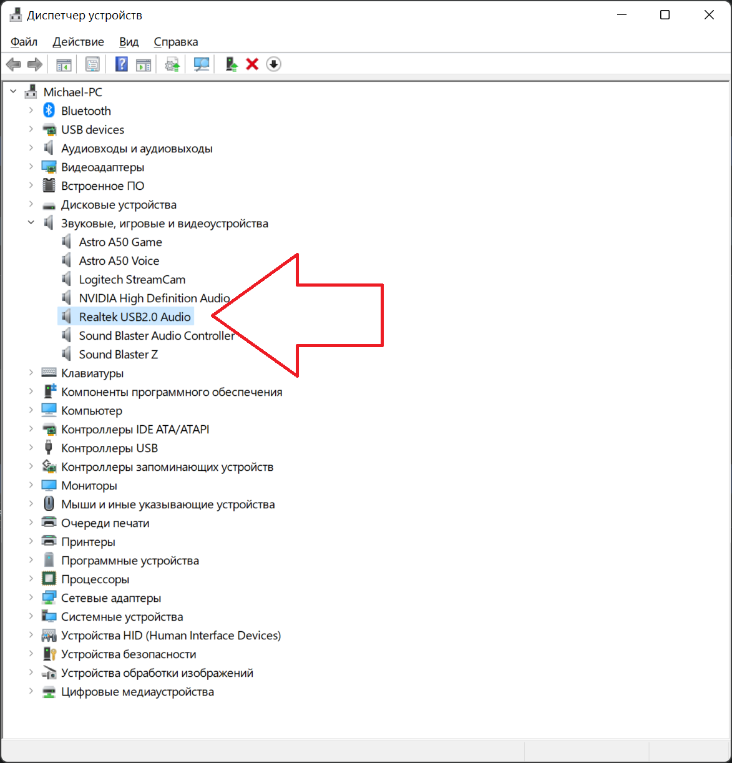Expand Устройства обработки изображений
Screen dimensions: 732x763
(x=31, y=672)
